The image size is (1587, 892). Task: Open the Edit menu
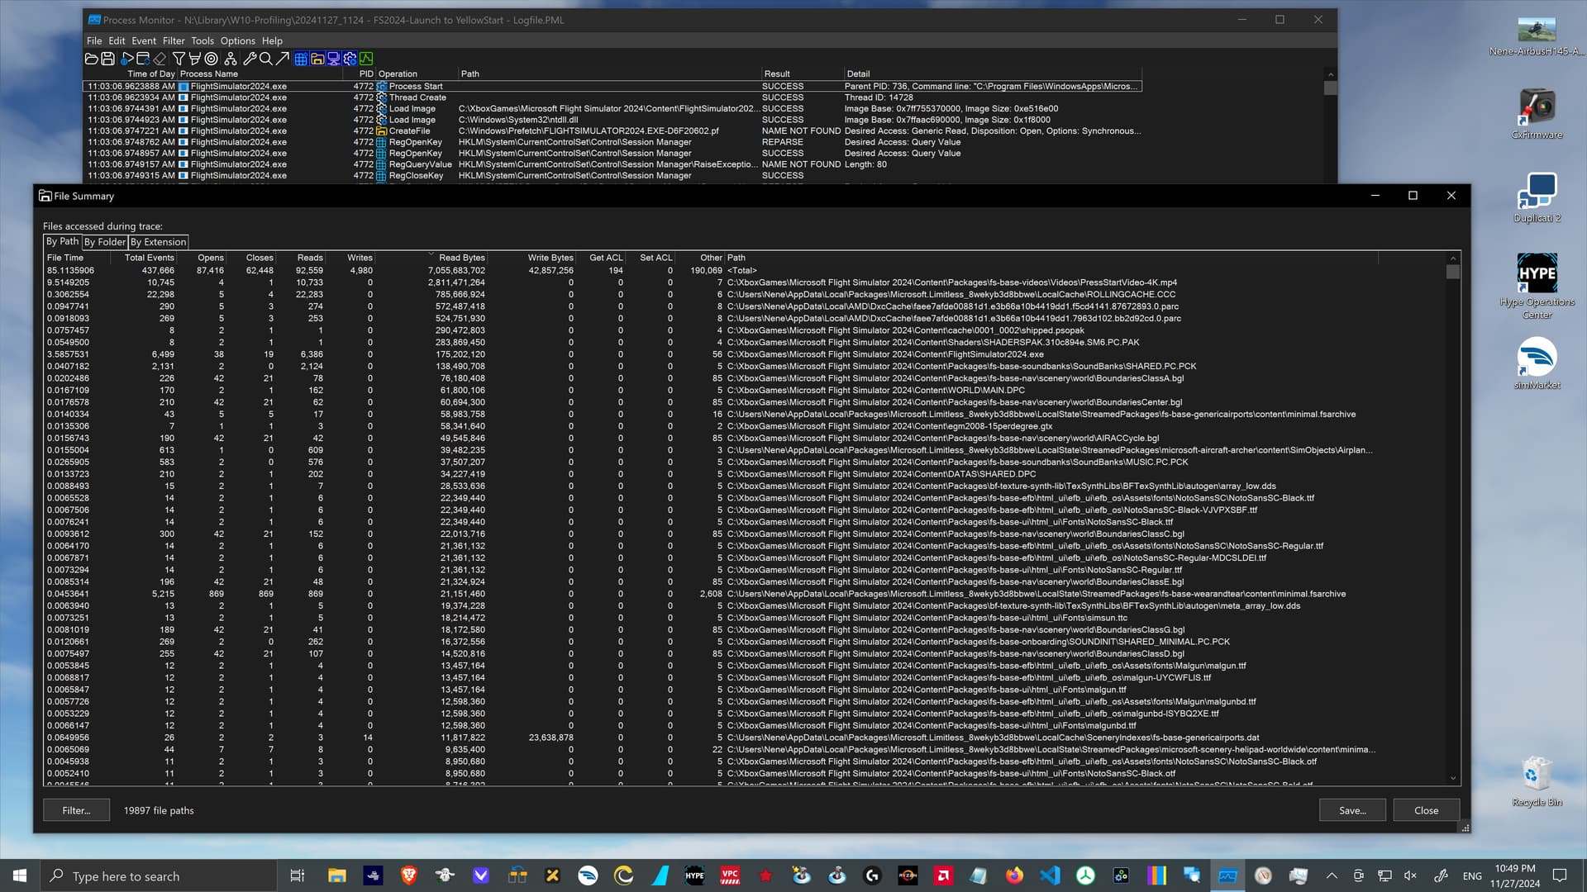(x=117, y=40)
